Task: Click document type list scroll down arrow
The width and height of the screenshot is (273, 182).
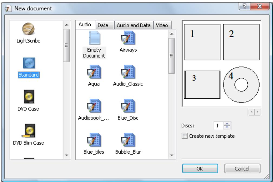Action: coord(67,155)
